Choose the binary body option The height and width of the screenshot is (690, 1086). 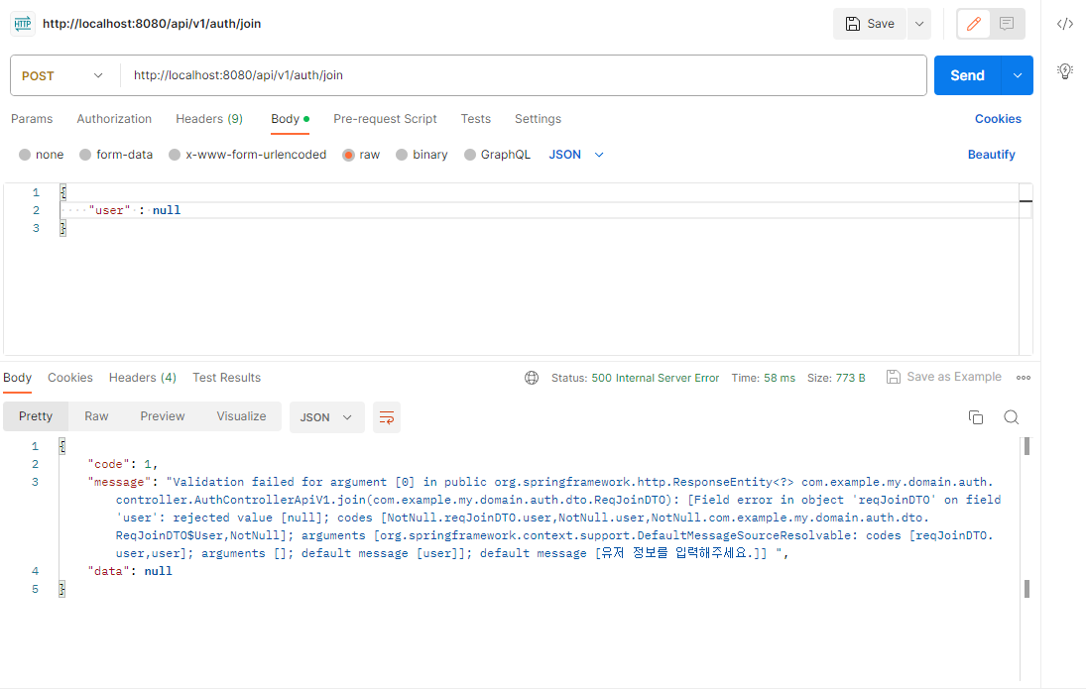coord(422,154)
